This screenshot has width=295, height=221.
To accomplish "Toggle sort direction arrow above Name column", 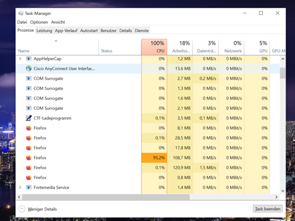I will tap(56, 41).
